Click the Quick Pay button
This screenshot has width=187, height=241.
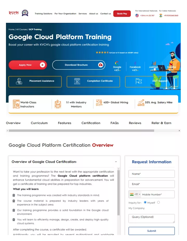click(122, 13)
